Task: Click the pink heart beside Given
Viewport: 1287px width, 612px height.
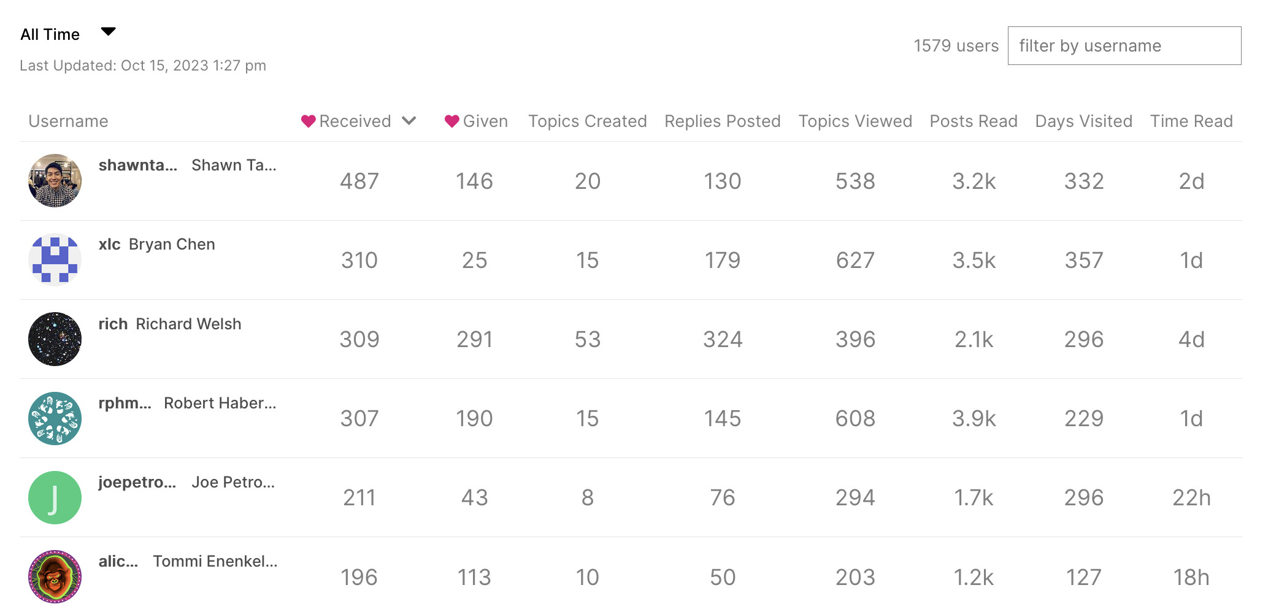Action: click(x=451, y=121)
